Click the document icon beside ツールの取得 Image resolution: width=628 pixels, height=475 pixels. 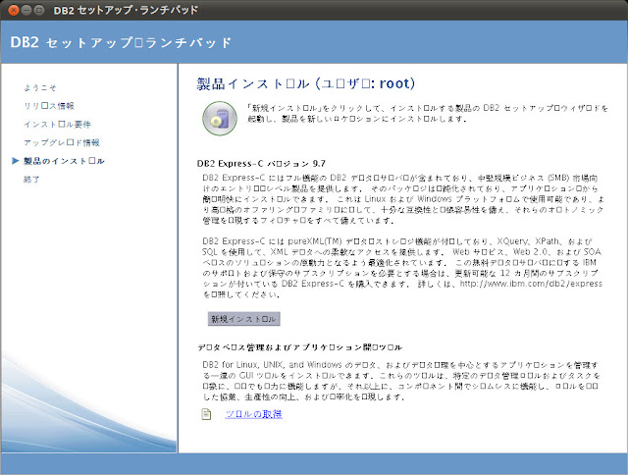click(206, 414)
